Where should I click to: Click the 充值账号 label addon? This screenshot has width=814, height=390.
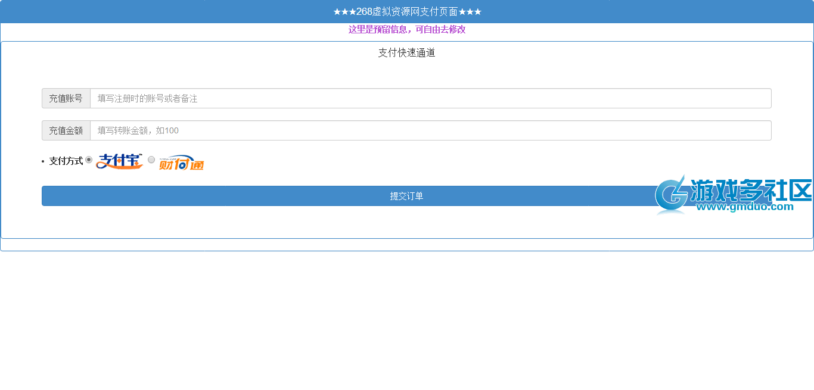pos(66,98)
